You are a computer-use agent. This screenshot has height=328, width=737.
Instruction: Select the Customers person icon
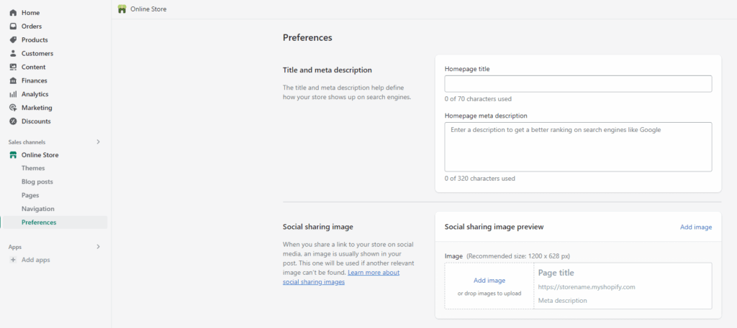[13, 53]
